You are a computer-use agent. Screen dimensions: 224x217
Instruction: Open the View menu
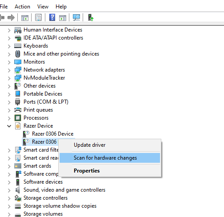pyautogui.click(x=43, y=7)
